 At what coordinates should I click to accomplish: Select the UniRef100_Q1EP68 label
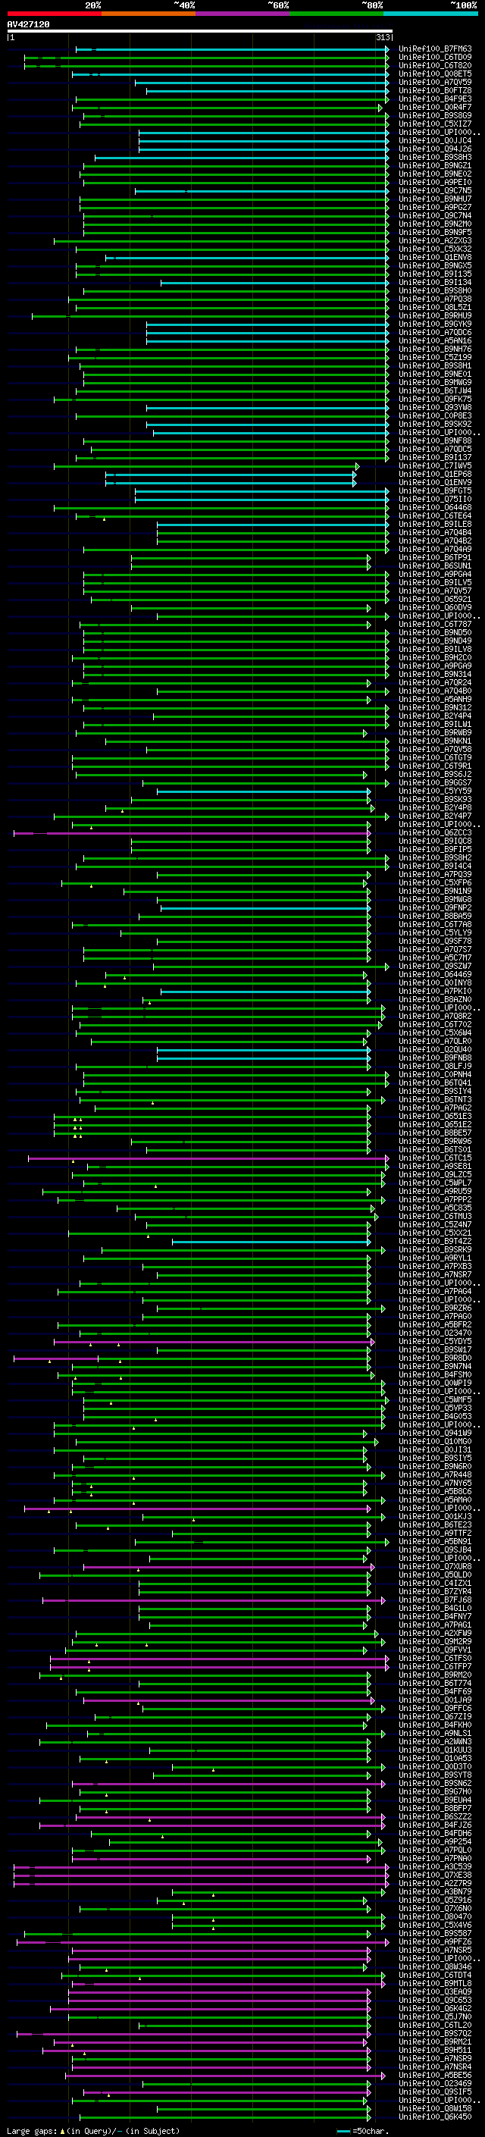(435, 474)
